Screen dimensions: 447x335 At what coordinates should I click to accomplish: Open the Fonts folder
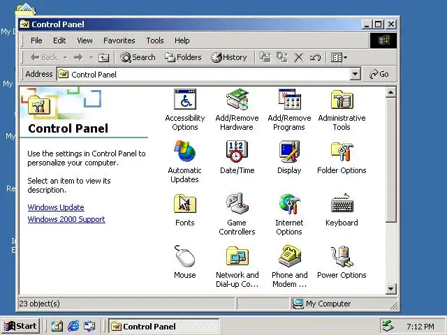pos(184,209)
